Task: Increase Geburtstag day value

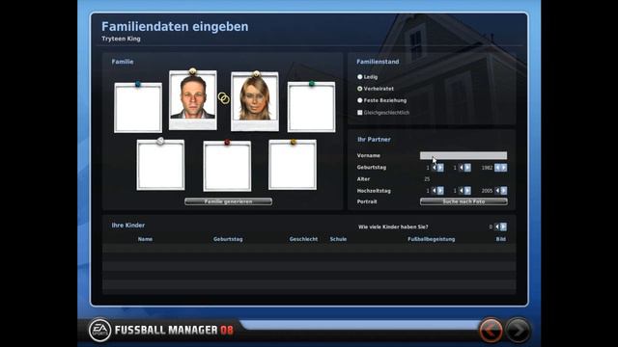Action: 440,168
